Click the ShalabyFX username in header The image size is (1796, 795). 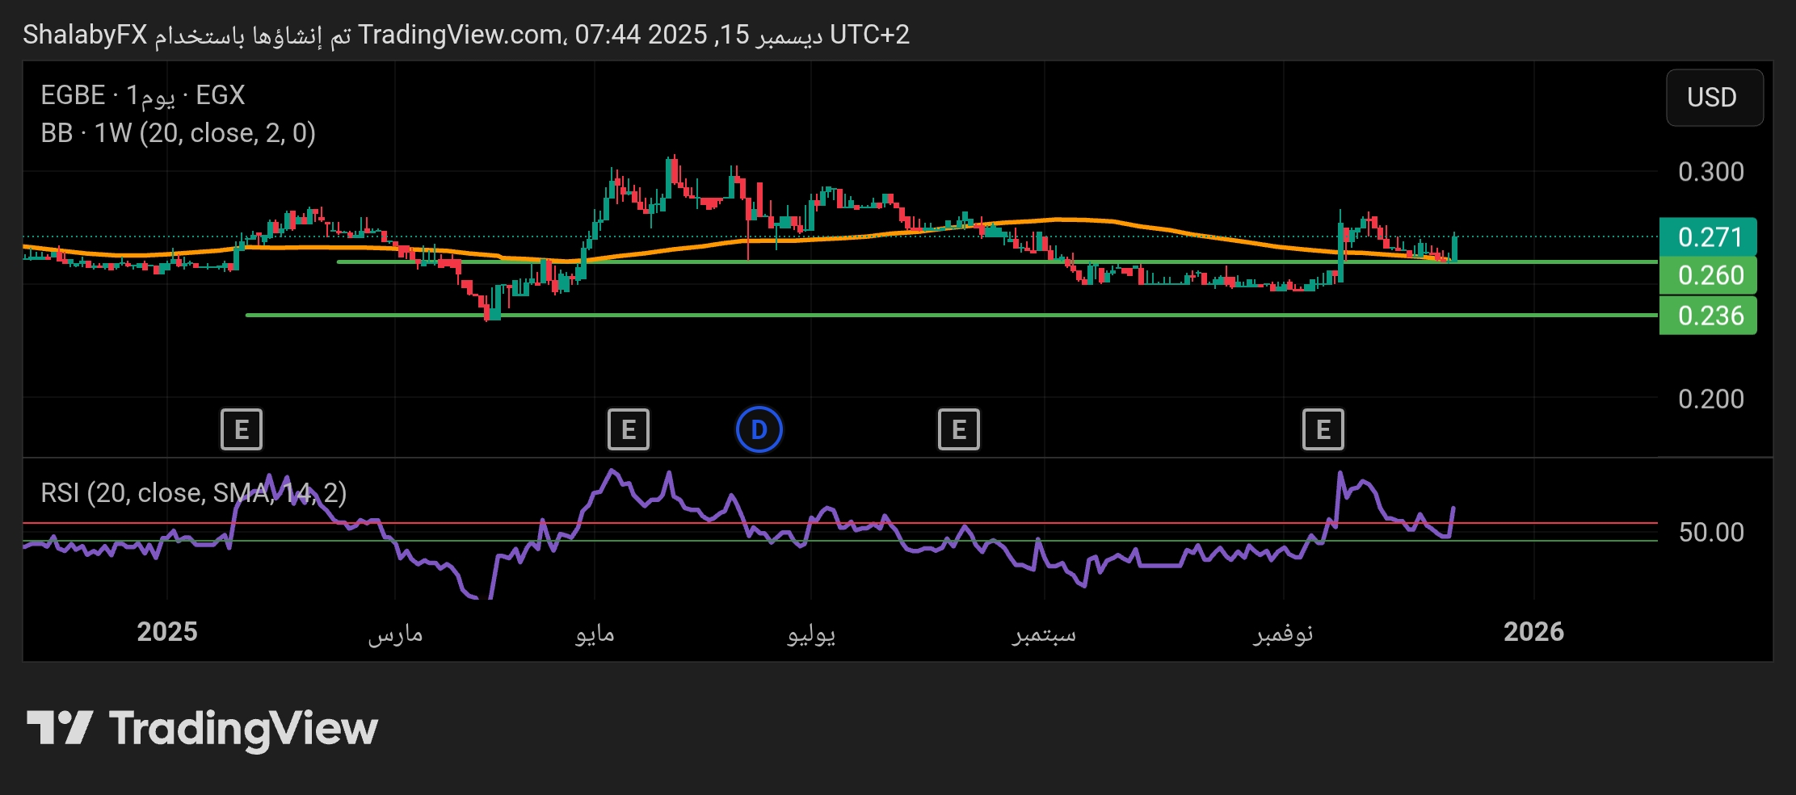coord(85,35)
